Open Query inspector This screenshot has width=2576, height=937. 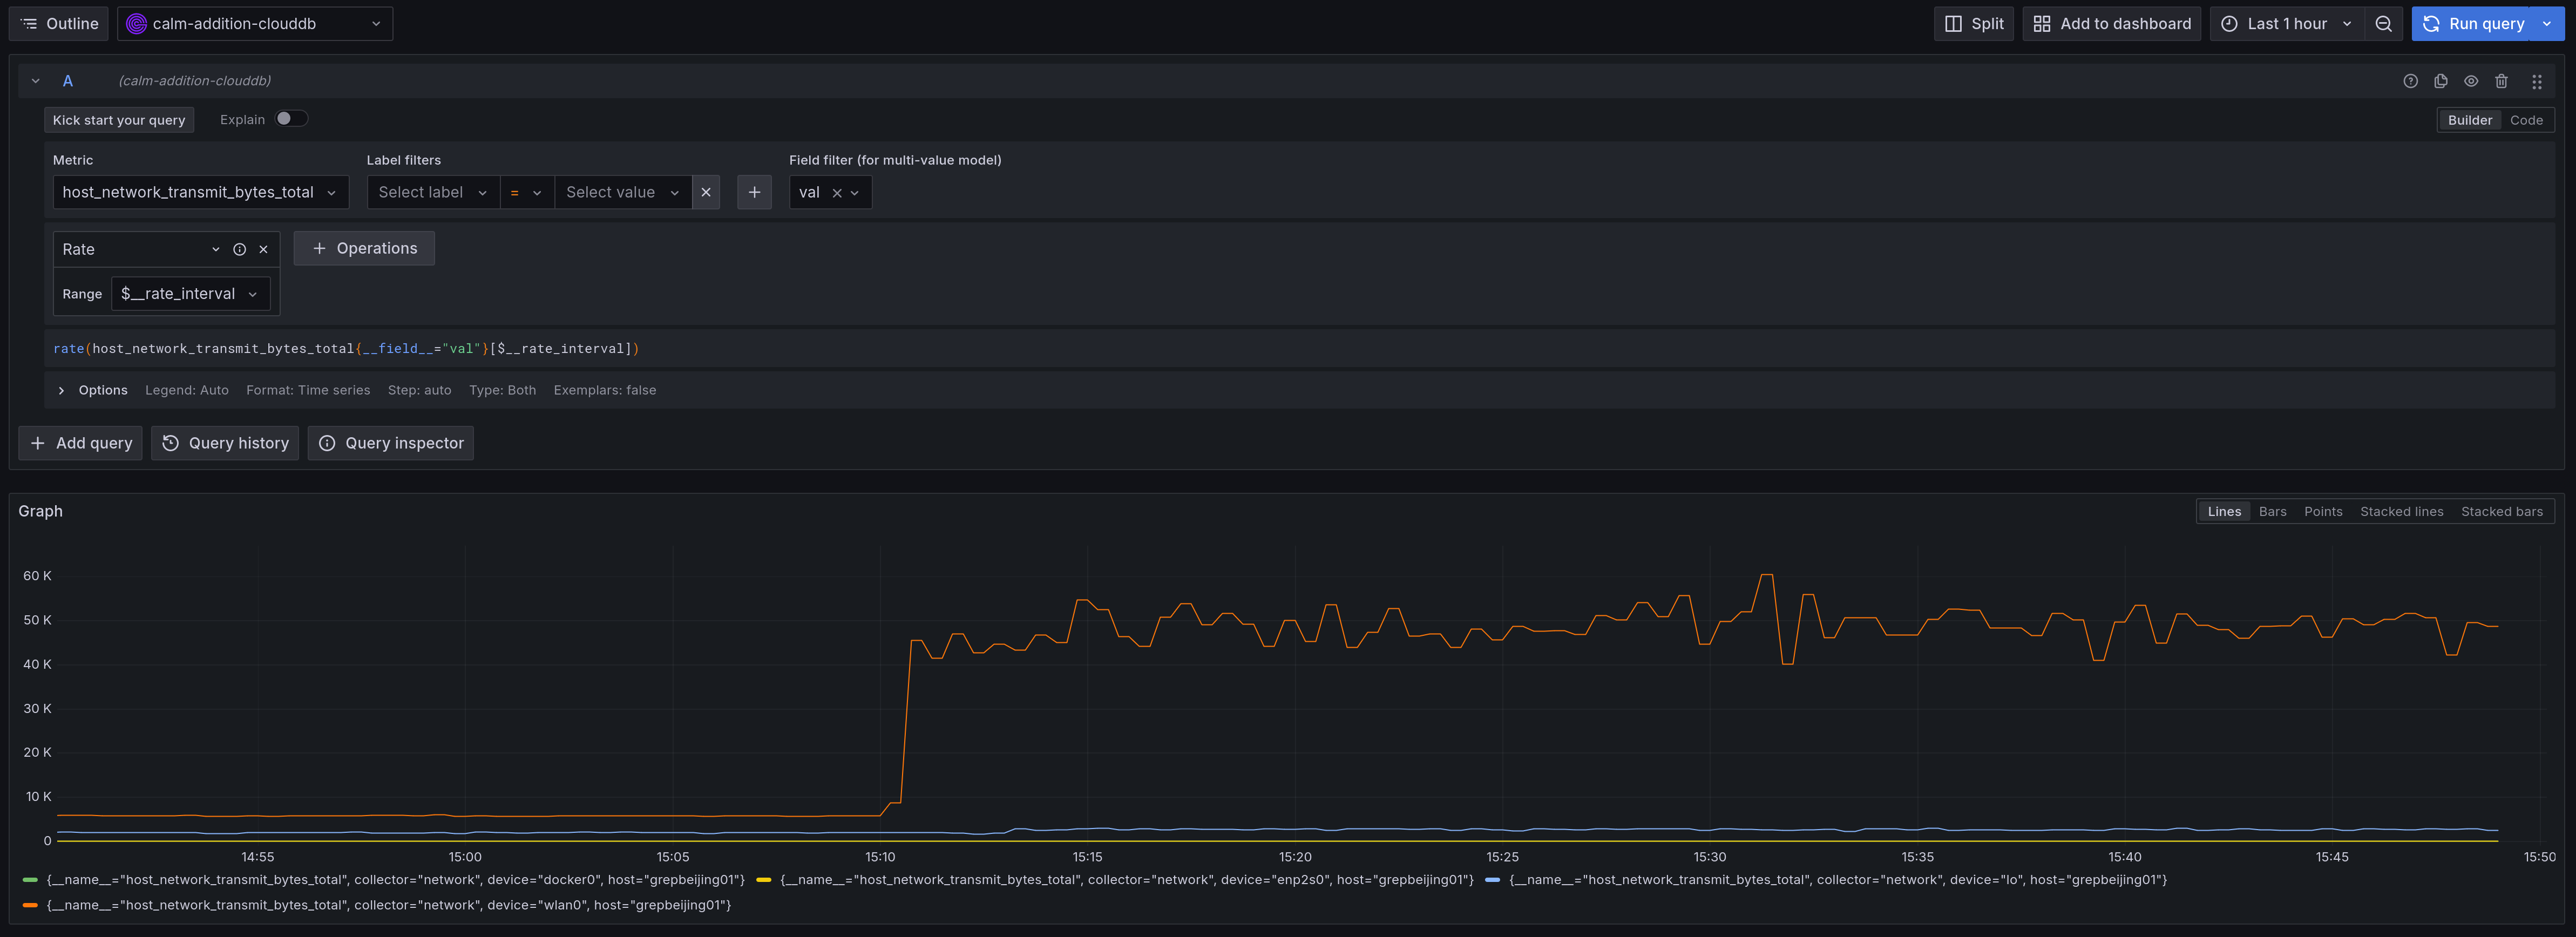(x=391, y=443)
